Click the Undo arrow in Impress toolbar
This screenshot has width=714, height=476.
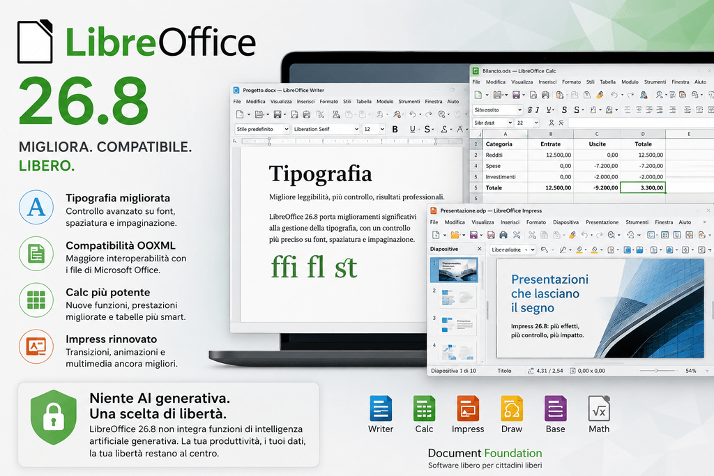tap(584, 235)
